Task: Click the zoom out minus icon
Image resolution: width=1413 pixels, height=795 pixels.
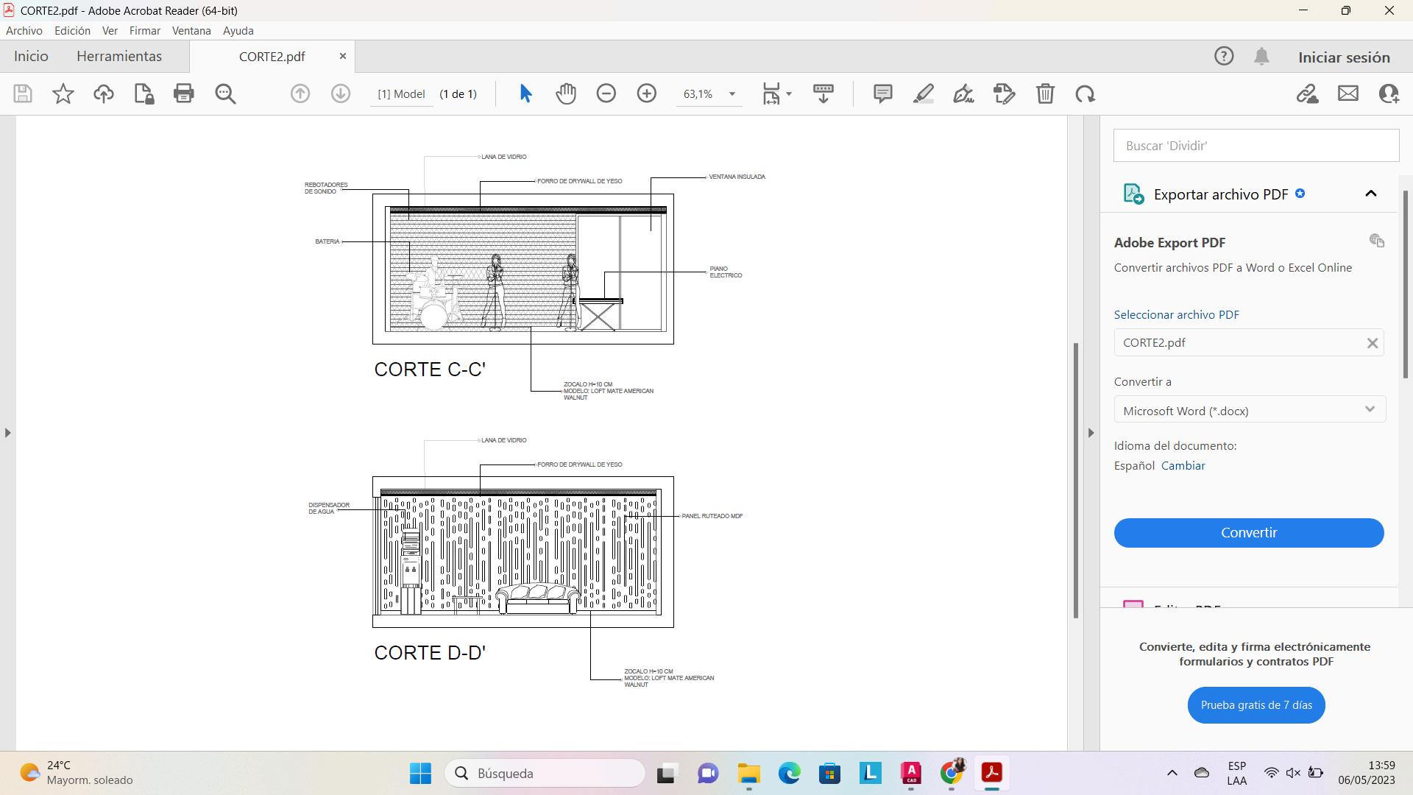Action: click(606, 93)
